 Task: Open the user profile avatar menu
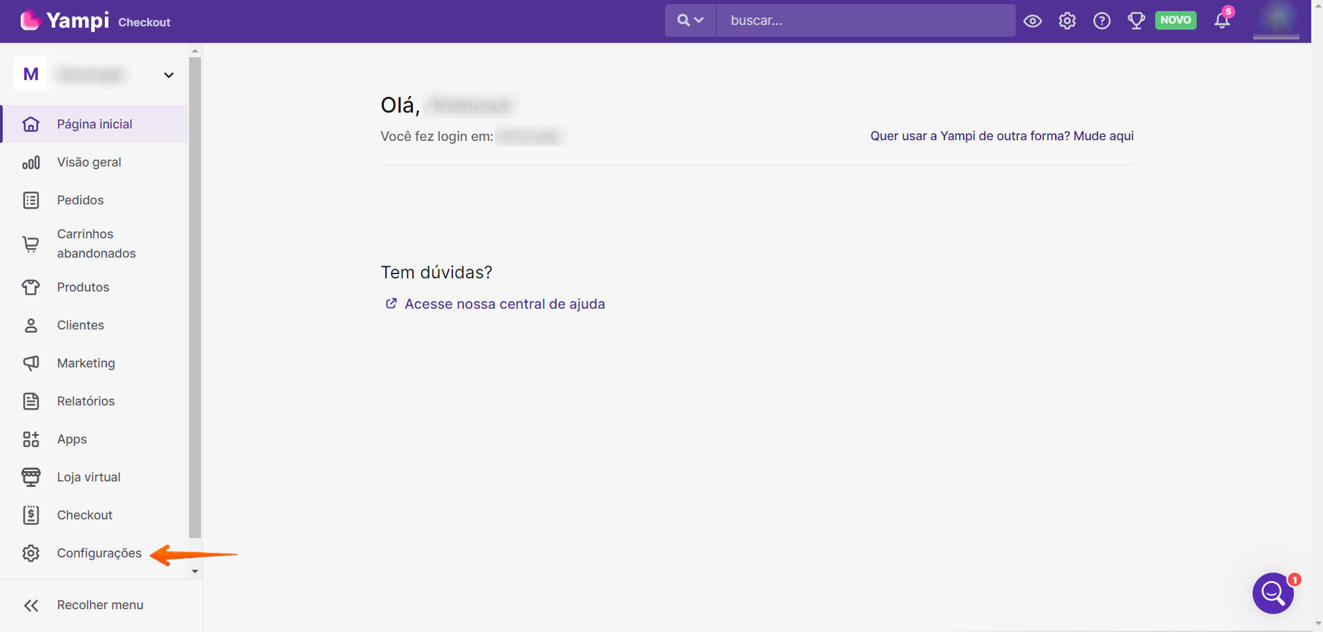tap(1276, 19)
